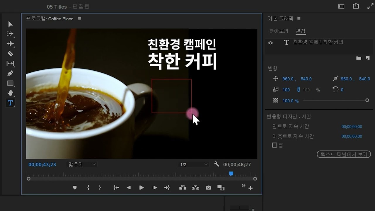
Task: Select the Rectangle tool
Action: tap(10, 83)
